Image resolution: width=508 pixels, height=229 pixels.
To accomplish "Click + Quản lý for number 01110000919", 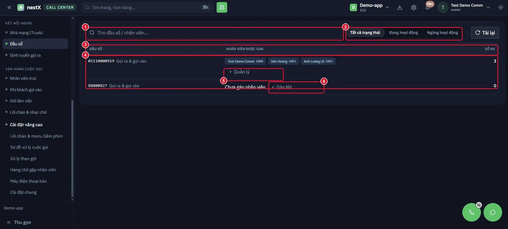I will [239, 72].
